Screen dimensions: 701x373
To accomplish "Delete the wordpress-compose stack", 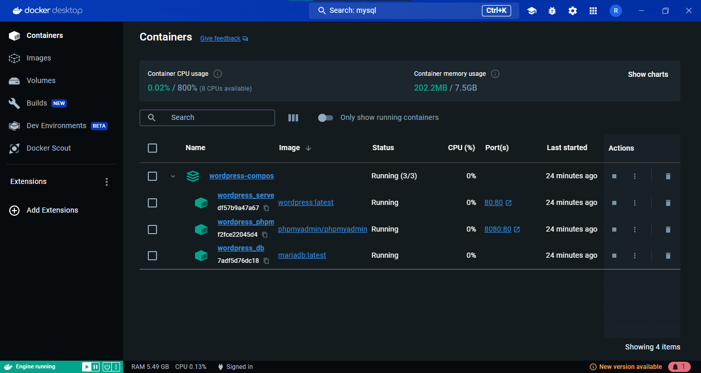I will [668, 176].
